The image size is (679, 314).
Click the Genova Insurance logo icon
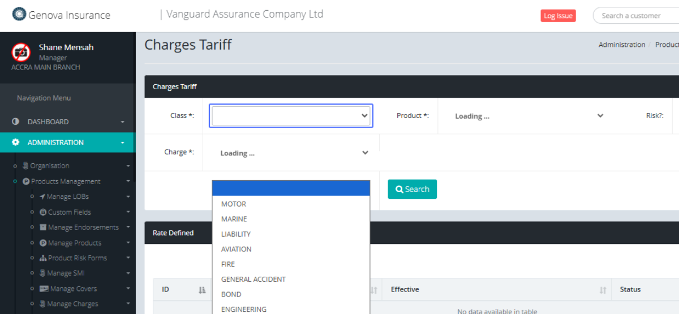(x=19, y=15)
